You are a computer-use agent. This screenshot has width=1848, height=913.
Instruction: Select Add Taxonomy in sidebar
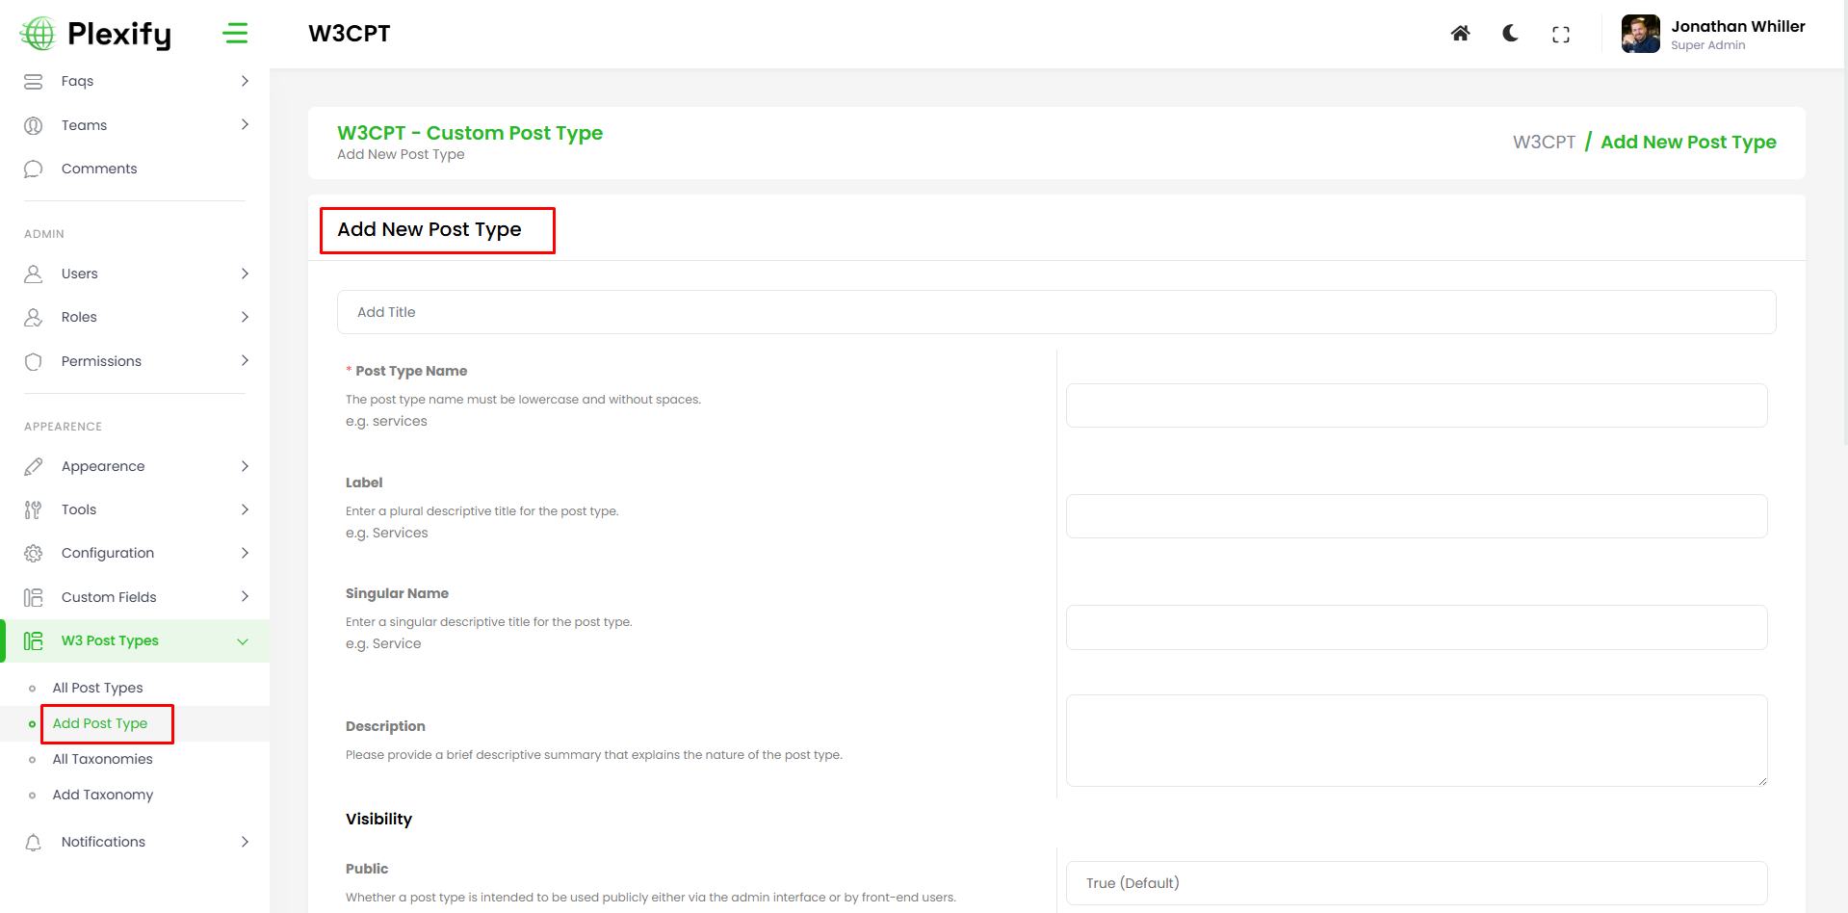(103, 795)
